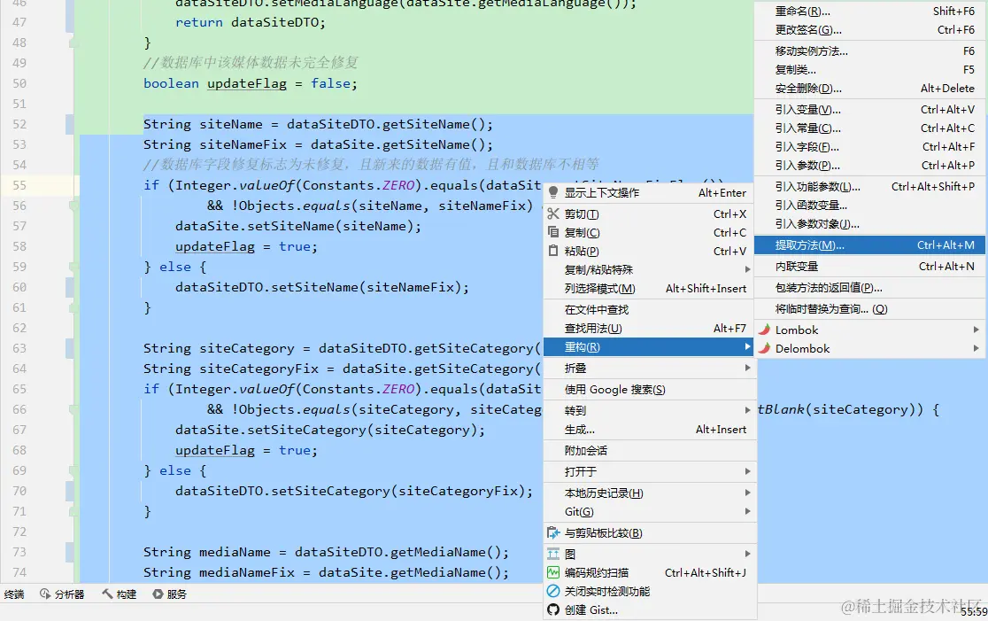Screen dimensions: 988x621
Task: Select 使用 Google 搜索(S) entry
Action: [x=650, y=389]
